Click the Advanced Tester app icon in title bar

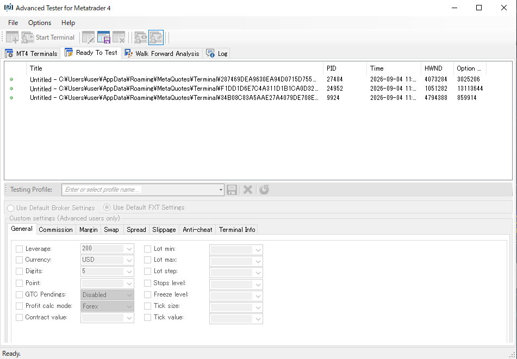click(x=9, y=8)
